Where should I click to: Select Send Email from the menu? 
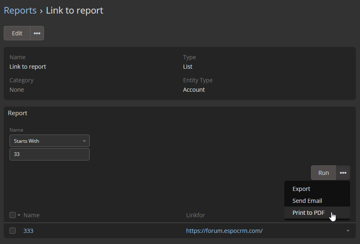pos(307,201)
